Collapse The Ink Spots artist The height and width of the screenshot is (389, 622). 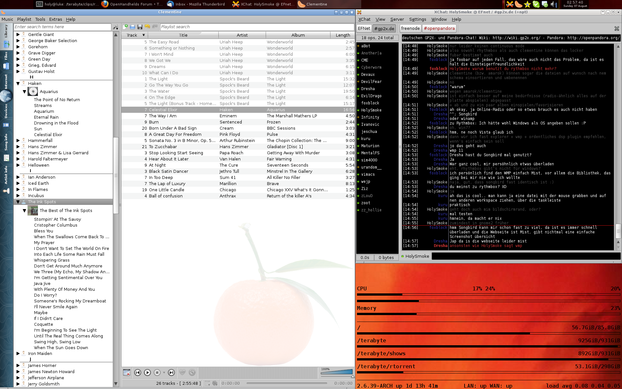click(18, 202)
